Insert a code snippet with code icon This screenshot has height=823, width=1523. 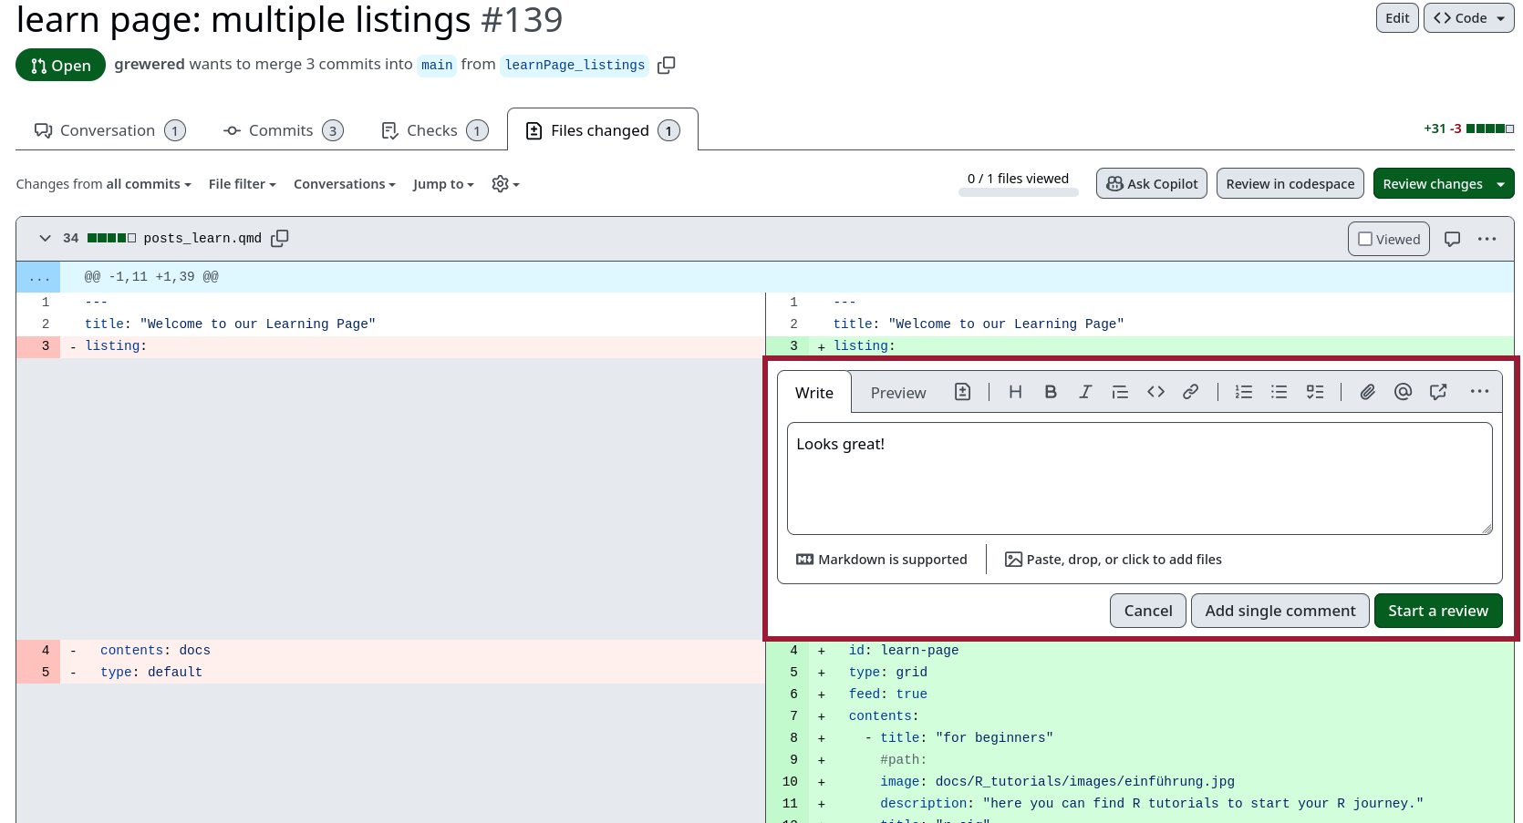pyautogui.click(x=1155, y=392)
